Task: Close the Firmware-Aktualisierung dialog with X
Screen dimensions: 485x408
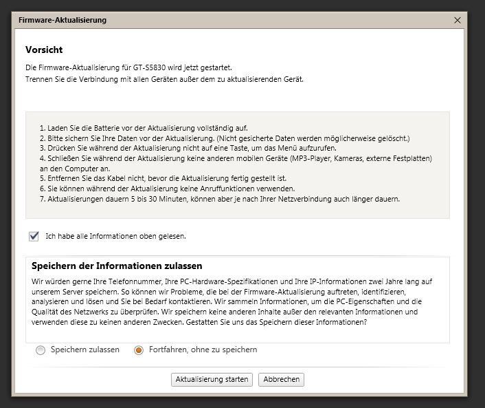Action: point(457,20)
